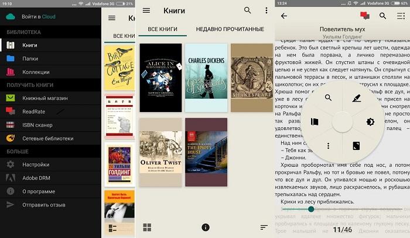The width and height of the screenshot is (410, 238).
Task: Open Настройки in the sidebar
Action: (x=36, y=164)
